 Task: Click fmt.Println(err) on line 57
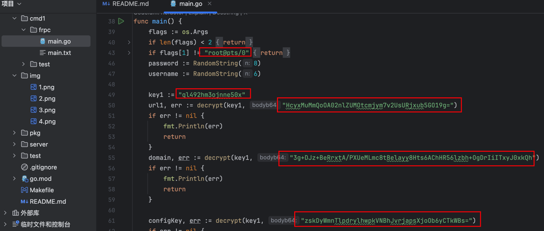coord(193,178)
